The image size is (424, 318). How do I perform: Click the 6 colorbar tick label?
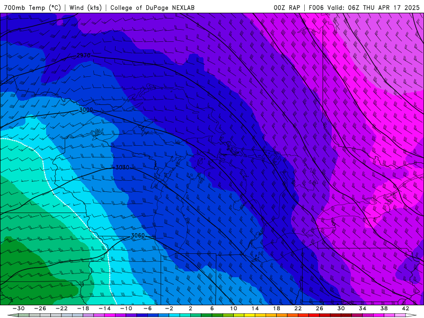(212, 308)
